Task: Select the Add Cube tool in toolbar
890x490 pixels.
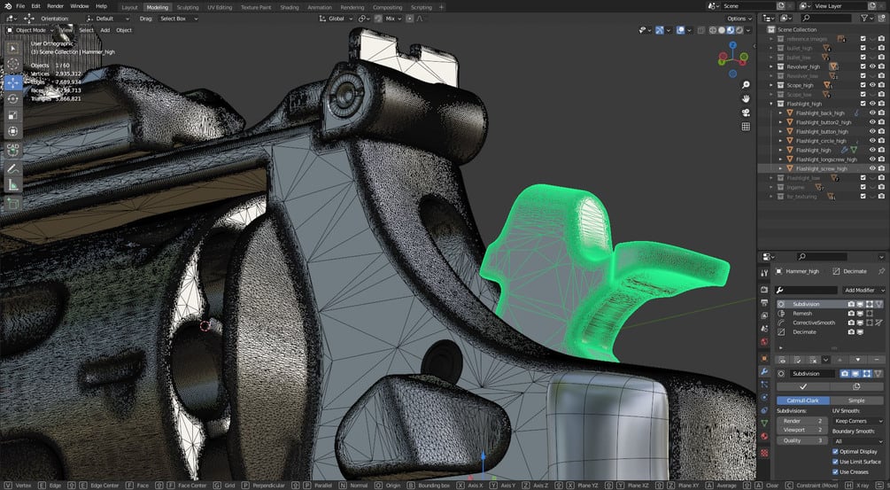Action: click(12, 203)
